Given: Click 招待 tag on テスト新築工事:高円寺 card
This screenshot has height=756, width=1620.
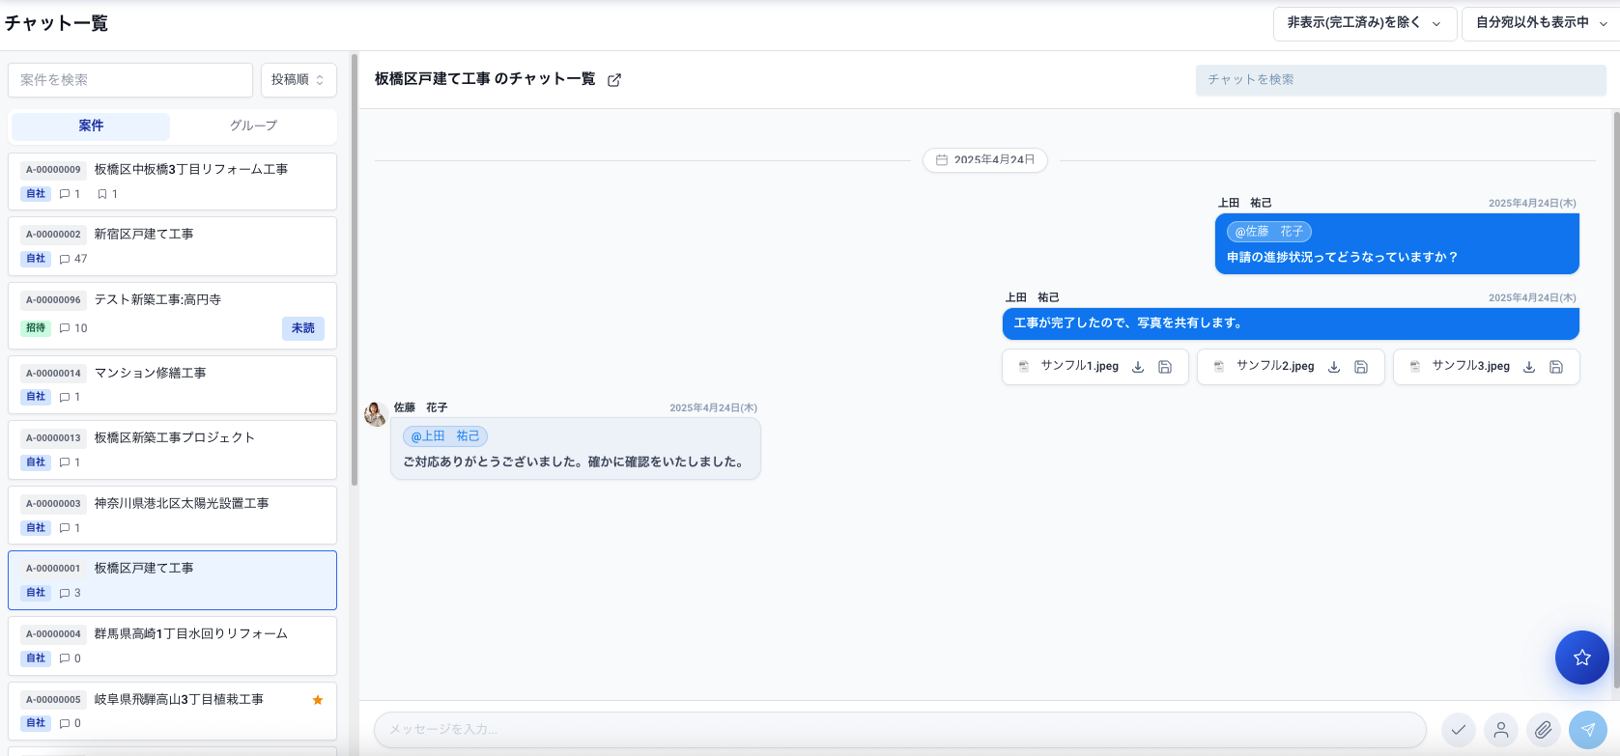Looking at the screenshot, I should coord(36,328).
